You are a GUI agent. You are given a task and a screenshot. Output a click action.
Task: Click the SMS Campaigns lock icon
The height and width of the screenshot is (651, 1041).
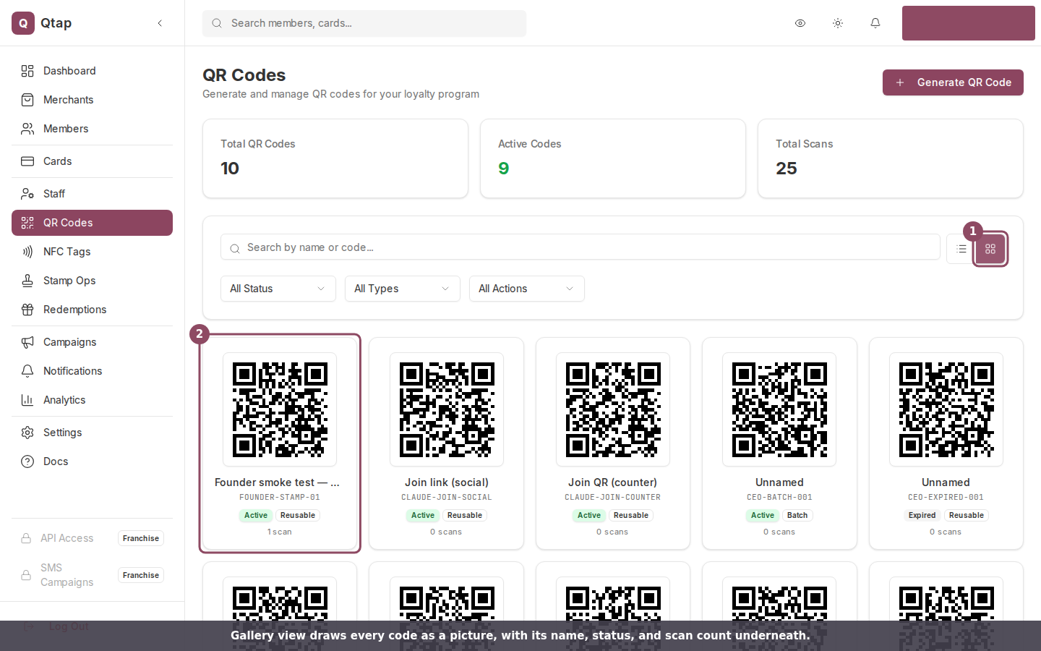pyautogui.click(x=26, y=575)
